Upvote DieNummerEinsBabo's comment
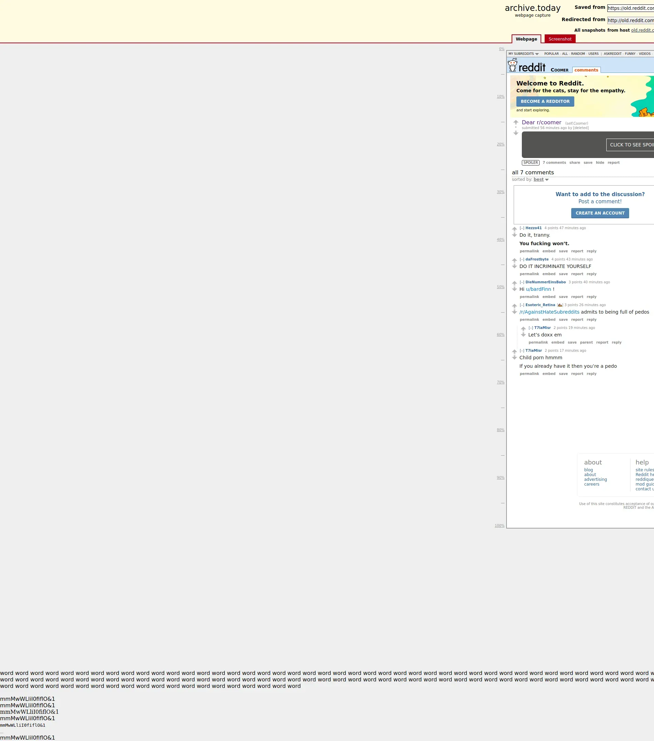 pos(514,283)
